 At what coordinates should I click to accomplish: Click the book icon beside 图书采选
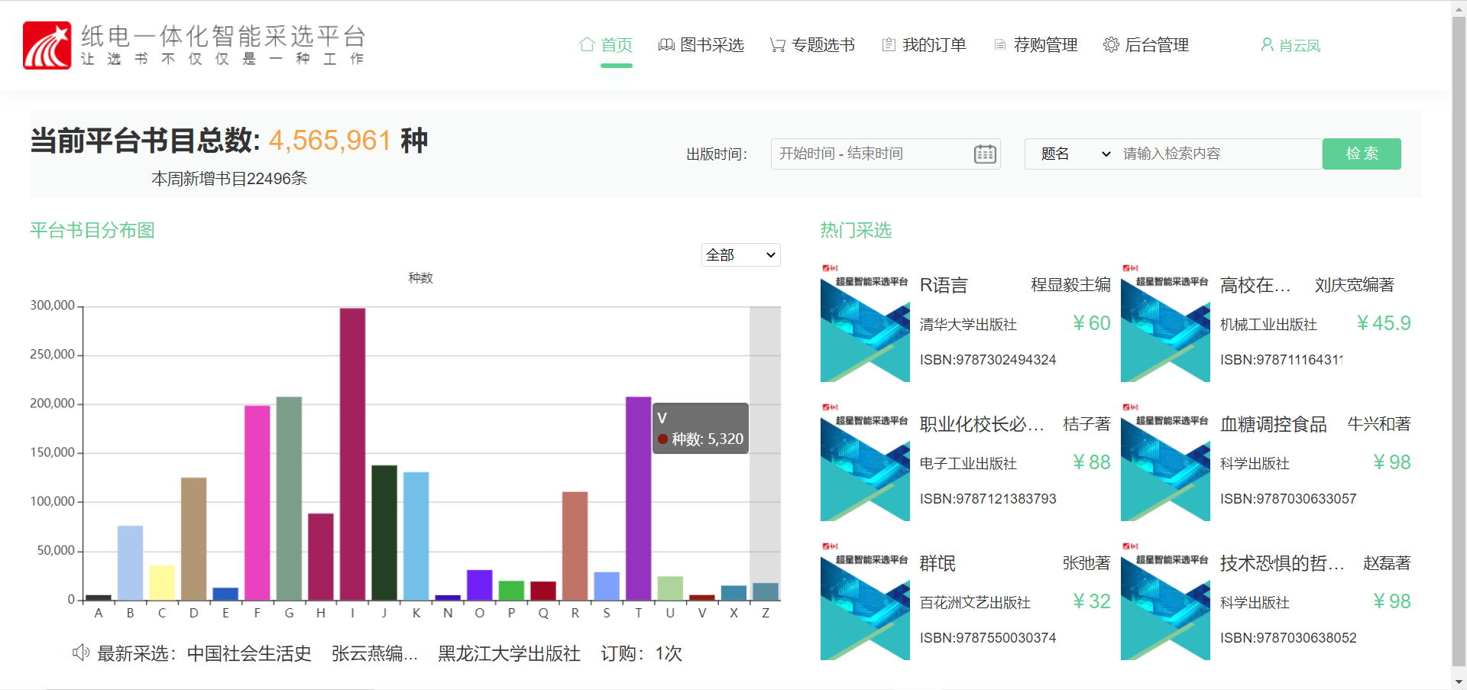click(x=666, y=45)
